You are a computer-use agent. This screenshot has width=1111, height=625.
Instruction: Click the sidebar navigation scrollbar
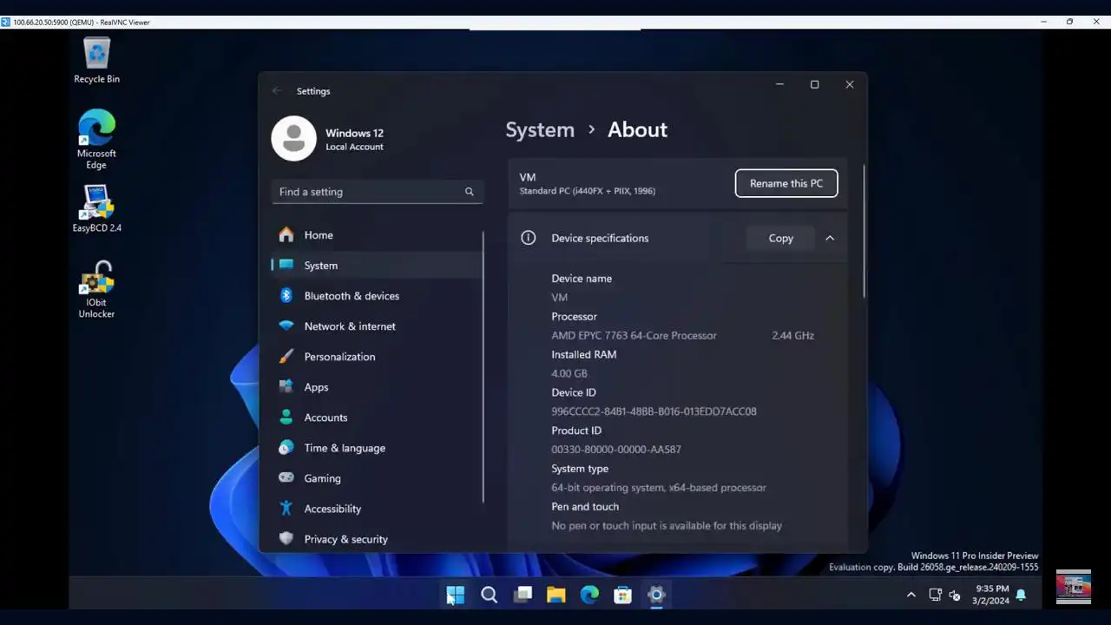tap(483, 366)
